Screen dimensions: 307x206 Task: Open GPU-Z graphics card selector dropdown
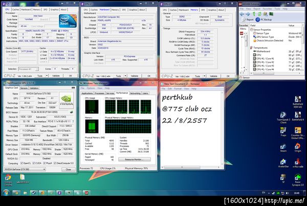tap(25, 169)
